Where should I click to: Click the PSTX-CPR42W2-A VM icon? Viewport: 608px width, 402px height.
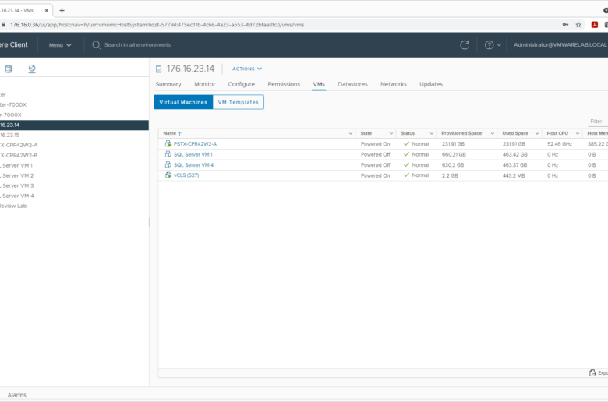click(x=168, y=144)
